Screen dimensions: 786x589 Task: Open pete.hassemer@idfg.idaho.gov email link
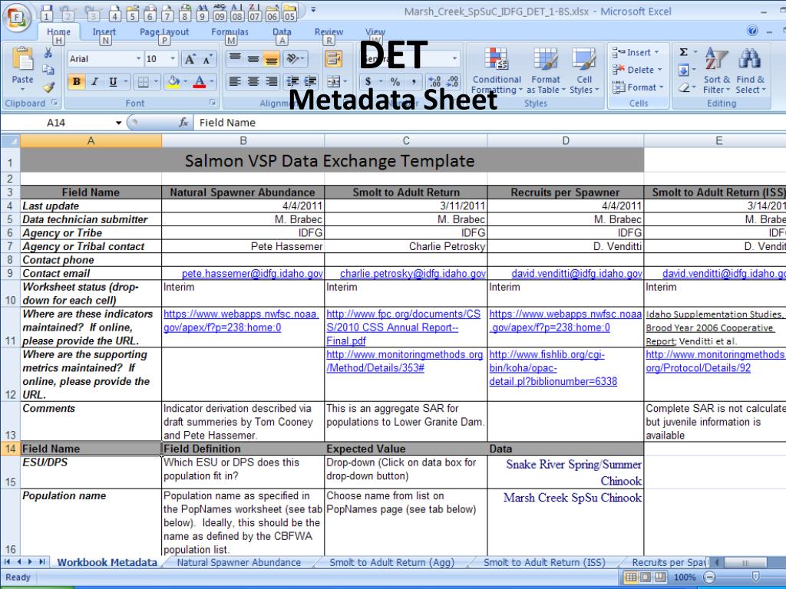pos(252,274)
